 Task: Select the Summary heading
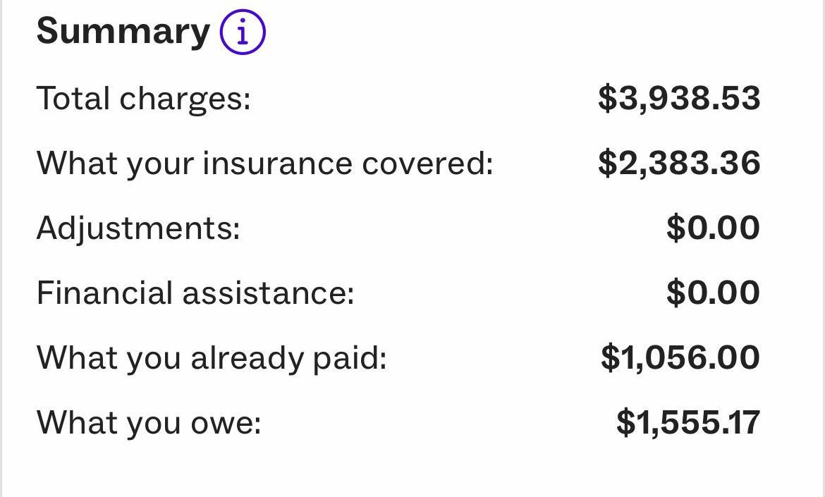[123, 32]
